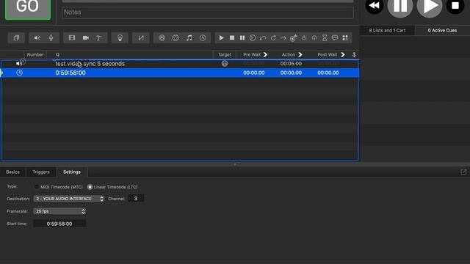Click the 00:05.00 action time cell

click(x=291, y=64)
